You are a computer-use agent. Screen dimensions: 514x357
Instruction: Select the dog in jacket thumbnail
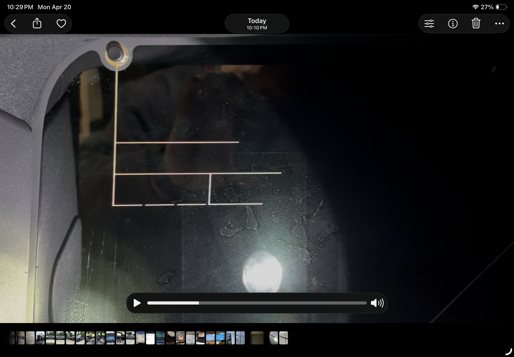pyautogui.click(x=20, y=338)
